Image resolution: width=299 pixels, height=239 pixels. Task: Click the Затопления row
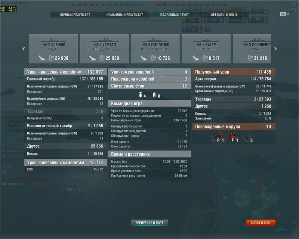pyautogui.click(x=234, y=118)
